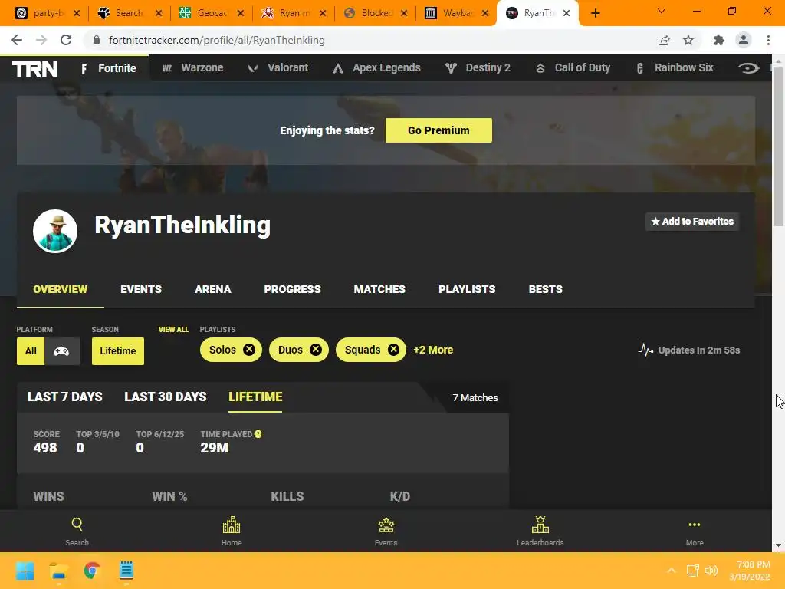
Task: Open Destiny 2 tracker
Action: 478,67
